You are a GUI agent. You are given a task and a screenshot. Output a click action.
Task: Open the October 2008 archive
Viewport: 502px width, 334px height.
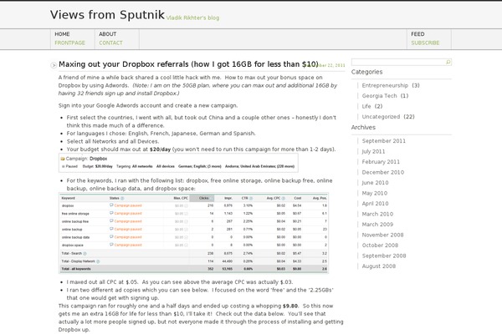click(x=380, y=245)
